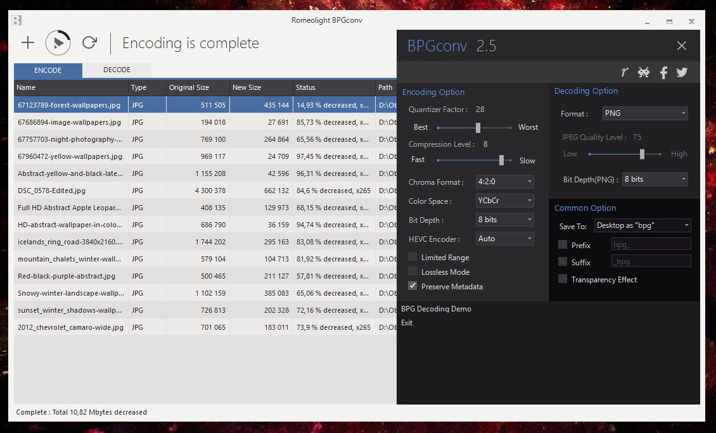716x433 pixels.
Task: Open the Facebook icon link
Action: click(x=663, y=72)
